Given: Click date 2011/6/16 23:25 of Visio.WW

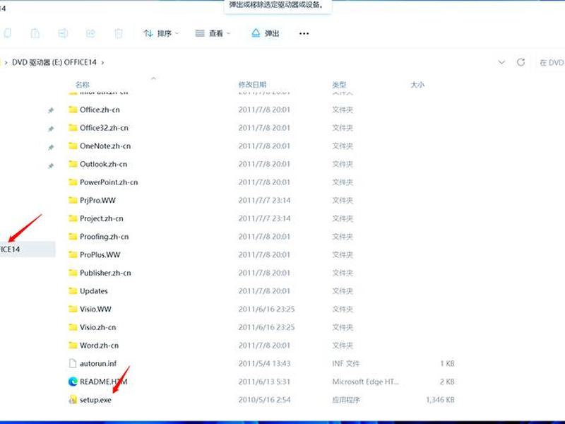Looking at the screenshot, I should 267,309.
